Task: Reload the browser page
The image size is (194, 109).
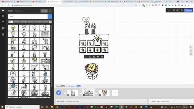Action: pyautogui.click(x=9, y=5)
